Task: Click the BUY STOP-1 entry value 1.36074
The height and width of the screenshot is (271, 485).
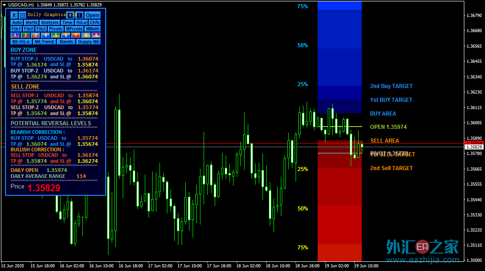Action: pyautogui.click(x=88, y=59)
